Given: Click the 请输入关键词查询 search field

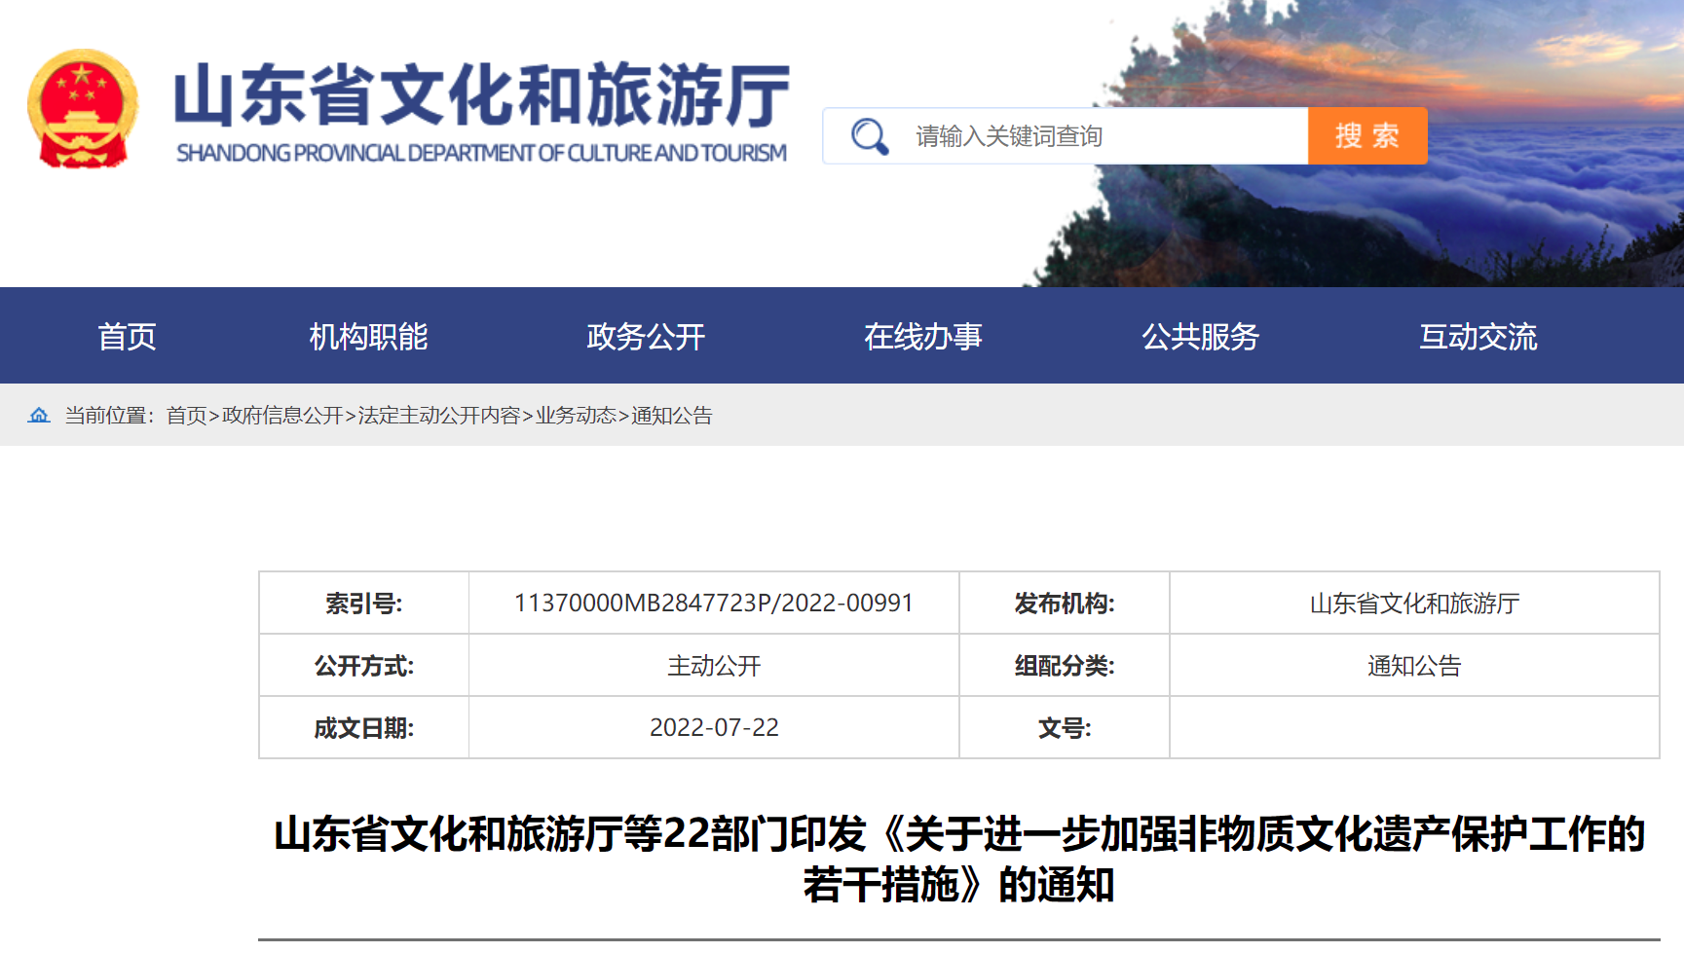Looking at the screenshot, I should [x=1066, y=136].
